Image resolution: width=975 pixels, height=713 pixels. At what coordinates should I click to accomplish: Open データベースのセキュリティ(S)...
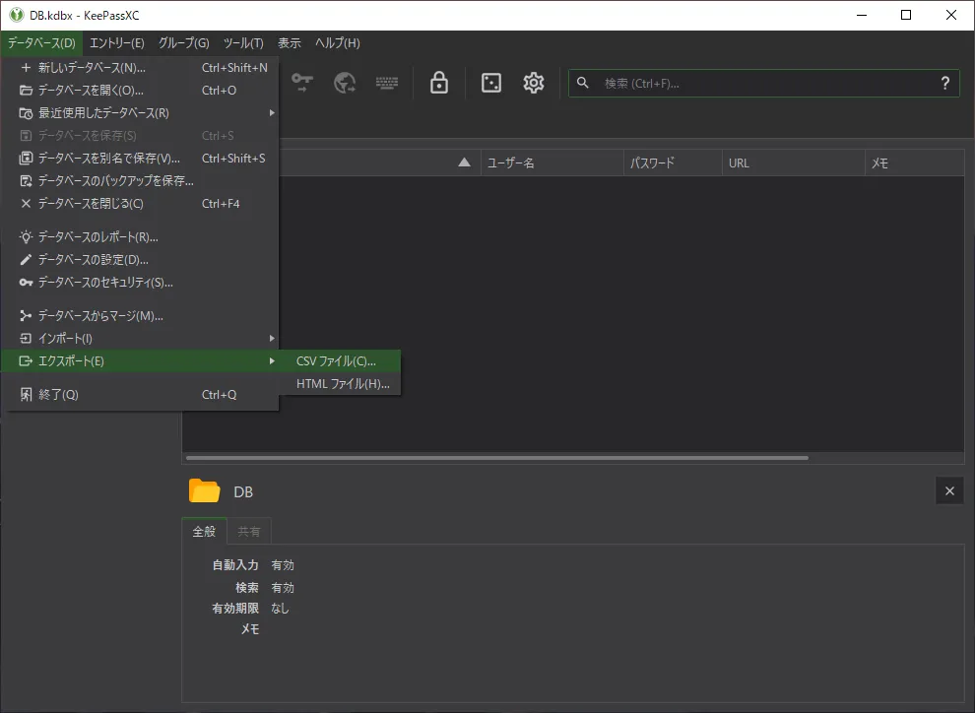(x=140, y=283)
